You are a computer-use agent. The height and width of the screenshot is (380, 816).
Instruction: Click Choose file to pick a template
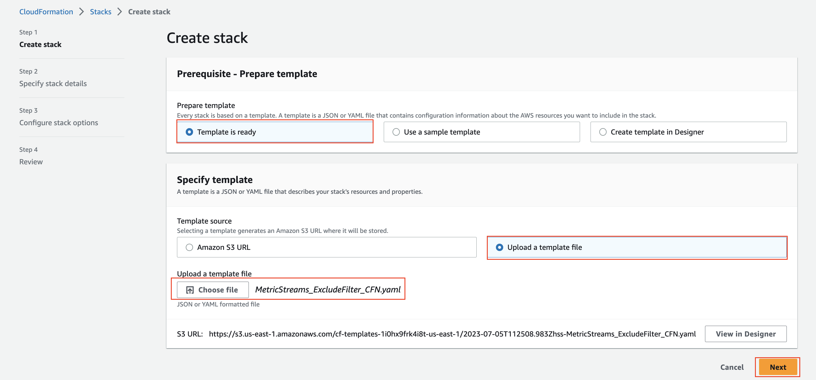point(212,290)
